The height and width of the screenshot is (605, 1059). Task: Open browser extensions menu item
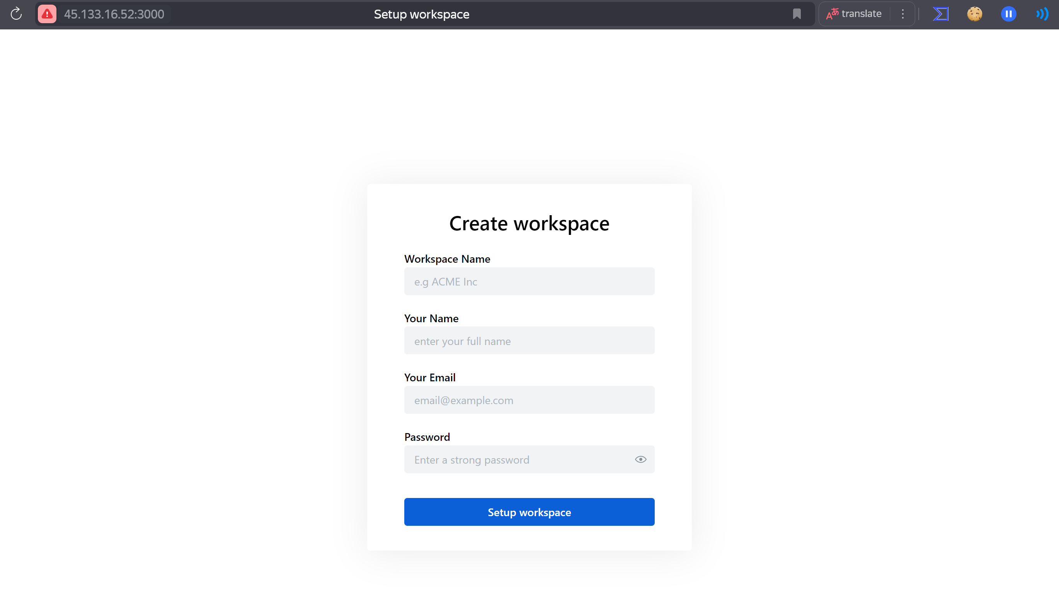click(x=940, y=14)
